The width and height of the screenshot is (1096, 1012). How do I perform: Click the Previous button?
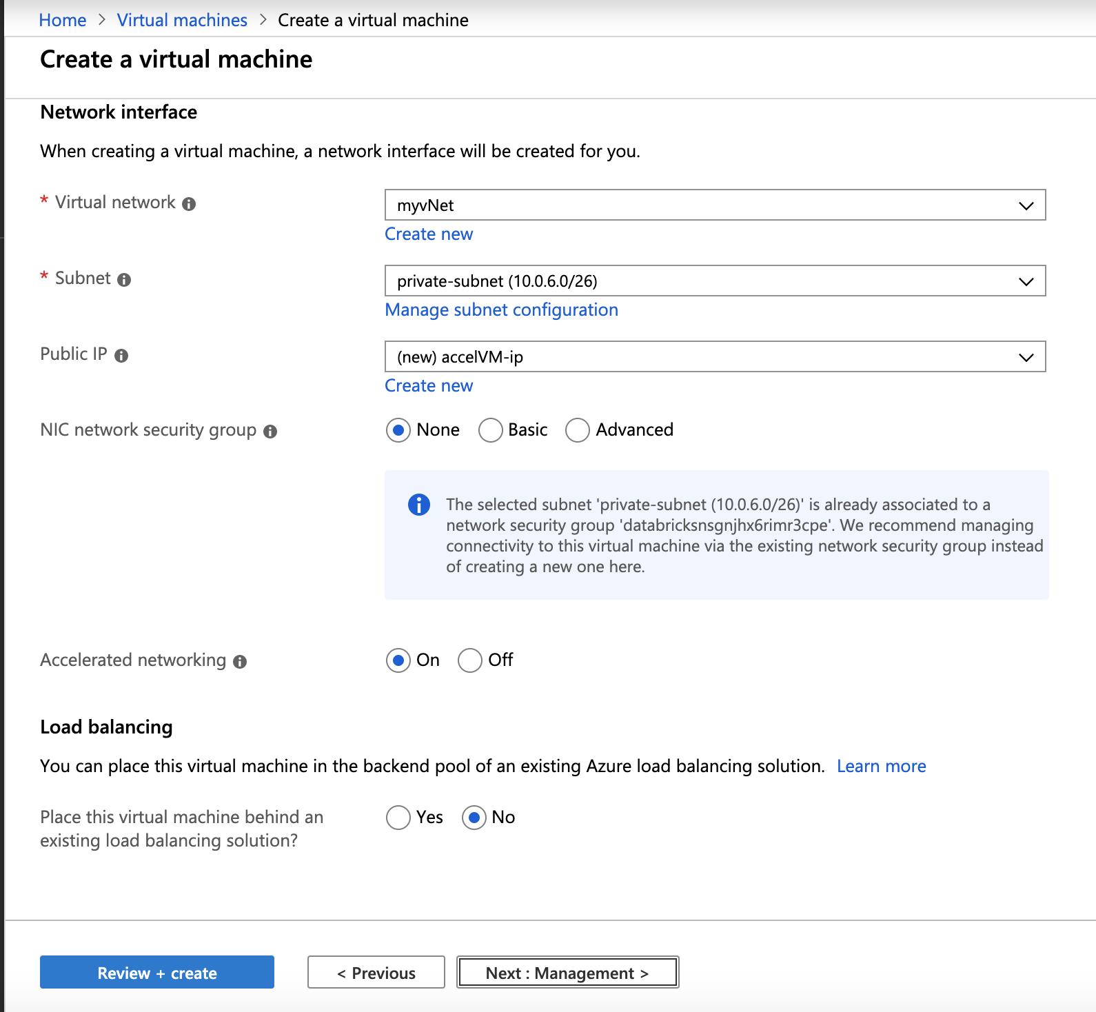(x=376, y=972)
